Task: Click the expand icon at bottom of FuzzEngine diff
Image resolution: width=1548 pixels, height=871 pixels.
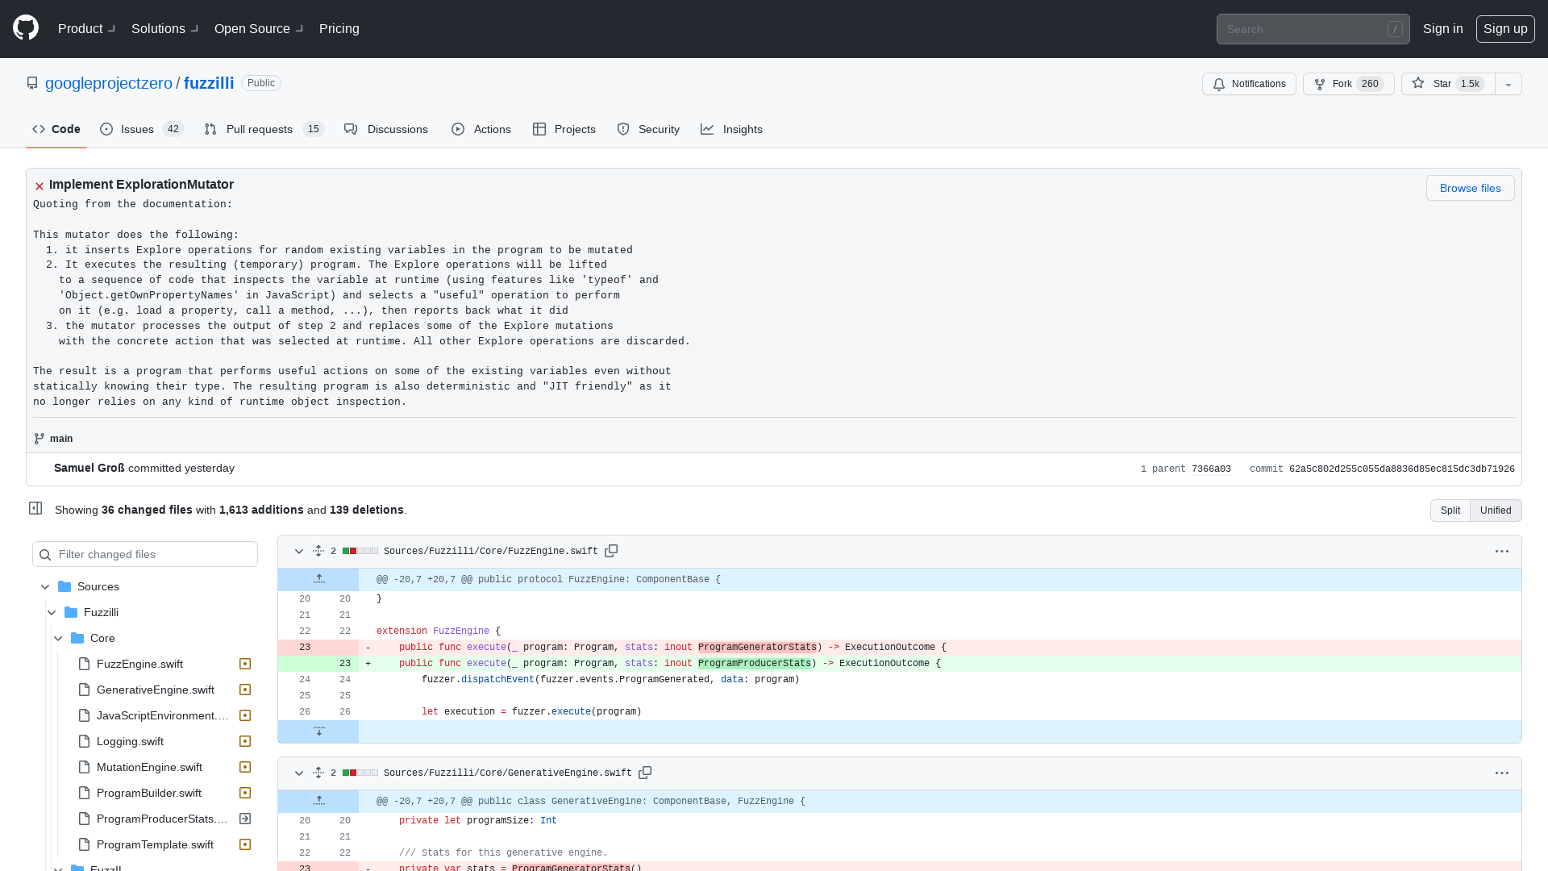Action: 319,731
